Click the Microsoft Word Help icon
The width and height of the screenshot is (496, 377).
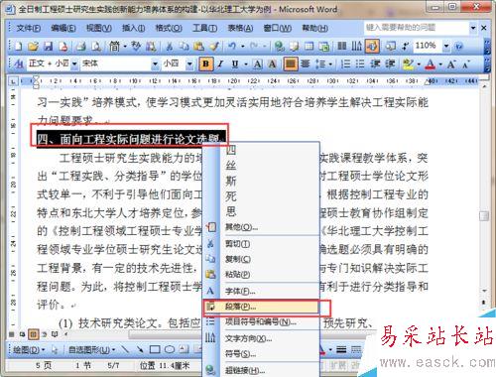pos(458,47)
